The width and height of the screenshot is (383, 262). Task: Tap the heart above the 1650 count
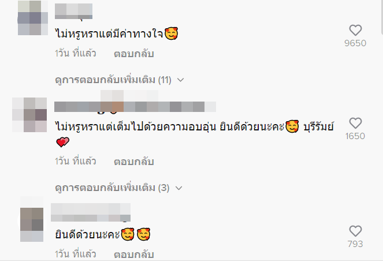pos(355,123)
